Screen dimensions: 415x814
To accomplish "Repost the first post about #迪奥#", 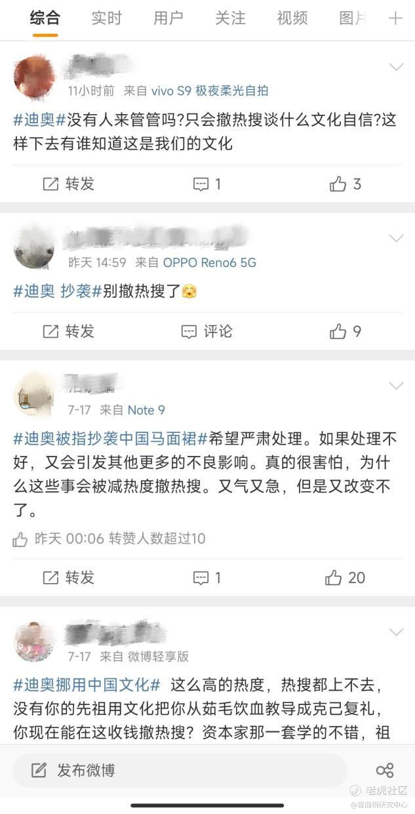I will tap(69, 184).
